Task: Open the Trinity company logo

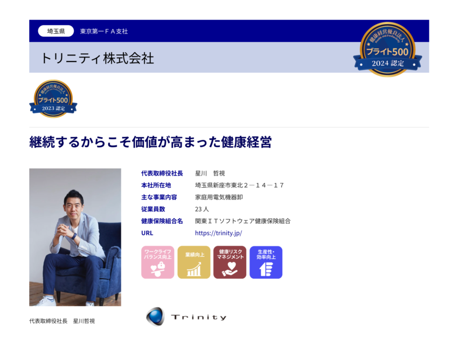Action: pos(185,316)
